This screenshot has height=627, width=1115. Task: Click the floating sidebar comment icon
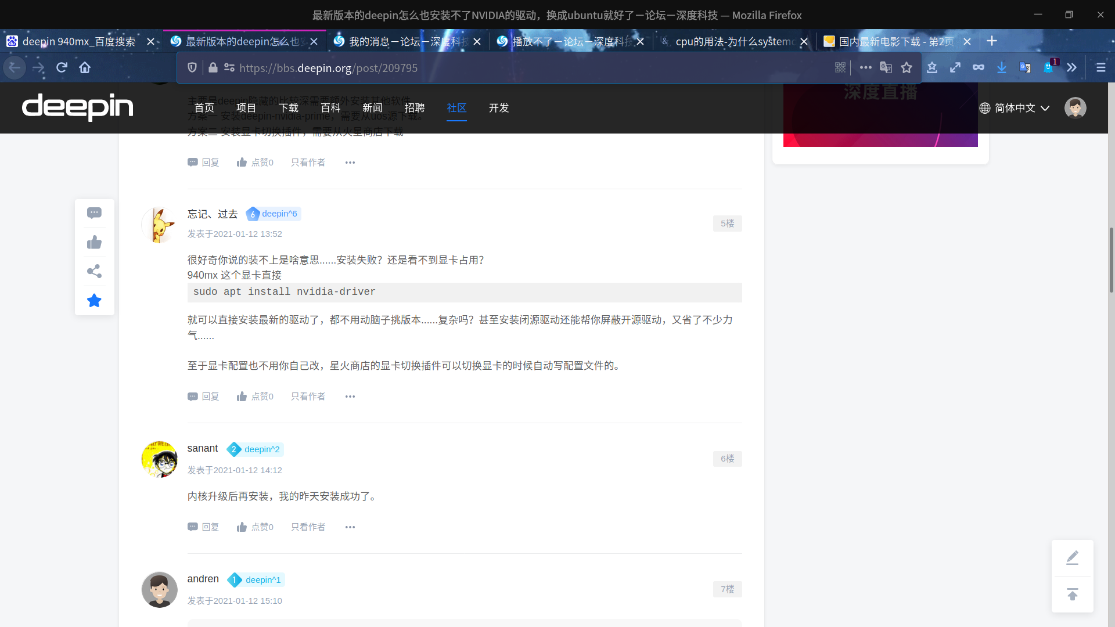click(94, 213)
